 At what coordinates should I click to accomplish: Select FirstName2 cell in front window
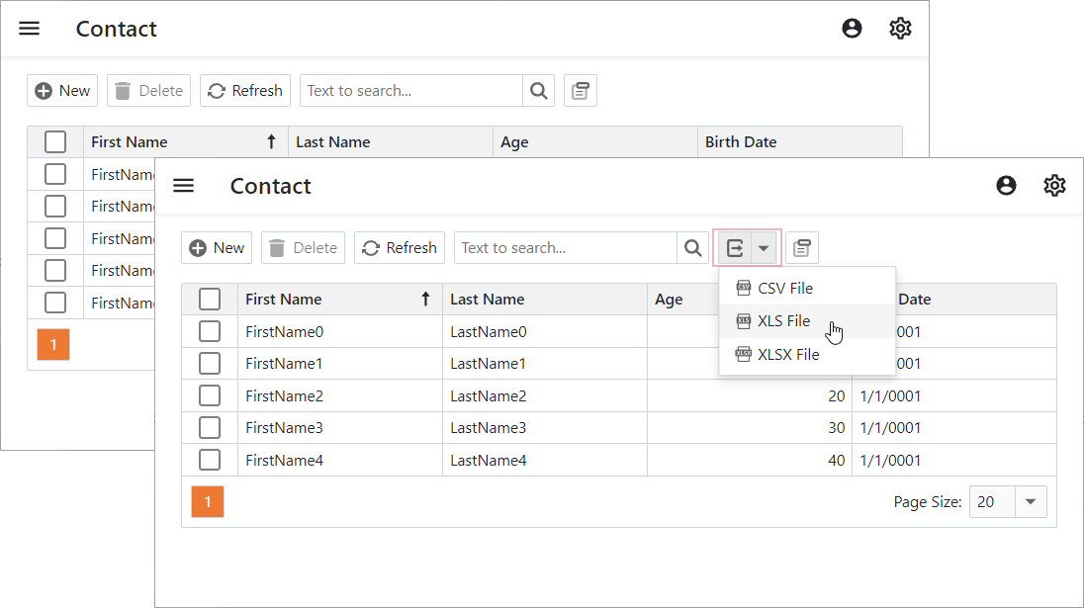(340, 395)
